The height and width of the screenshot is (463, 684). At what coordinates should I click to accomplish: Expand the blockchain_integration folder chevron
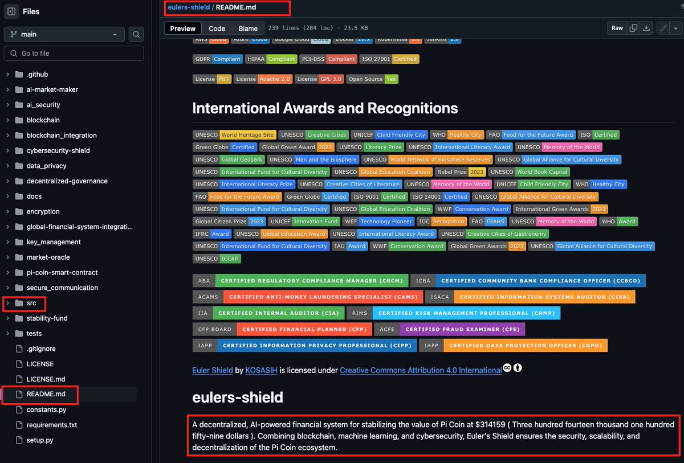pyautogui.click(x=7, y=136)
